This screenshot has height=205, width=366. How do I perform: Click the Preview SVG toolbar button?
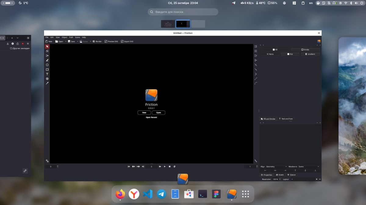coord(111,41)
